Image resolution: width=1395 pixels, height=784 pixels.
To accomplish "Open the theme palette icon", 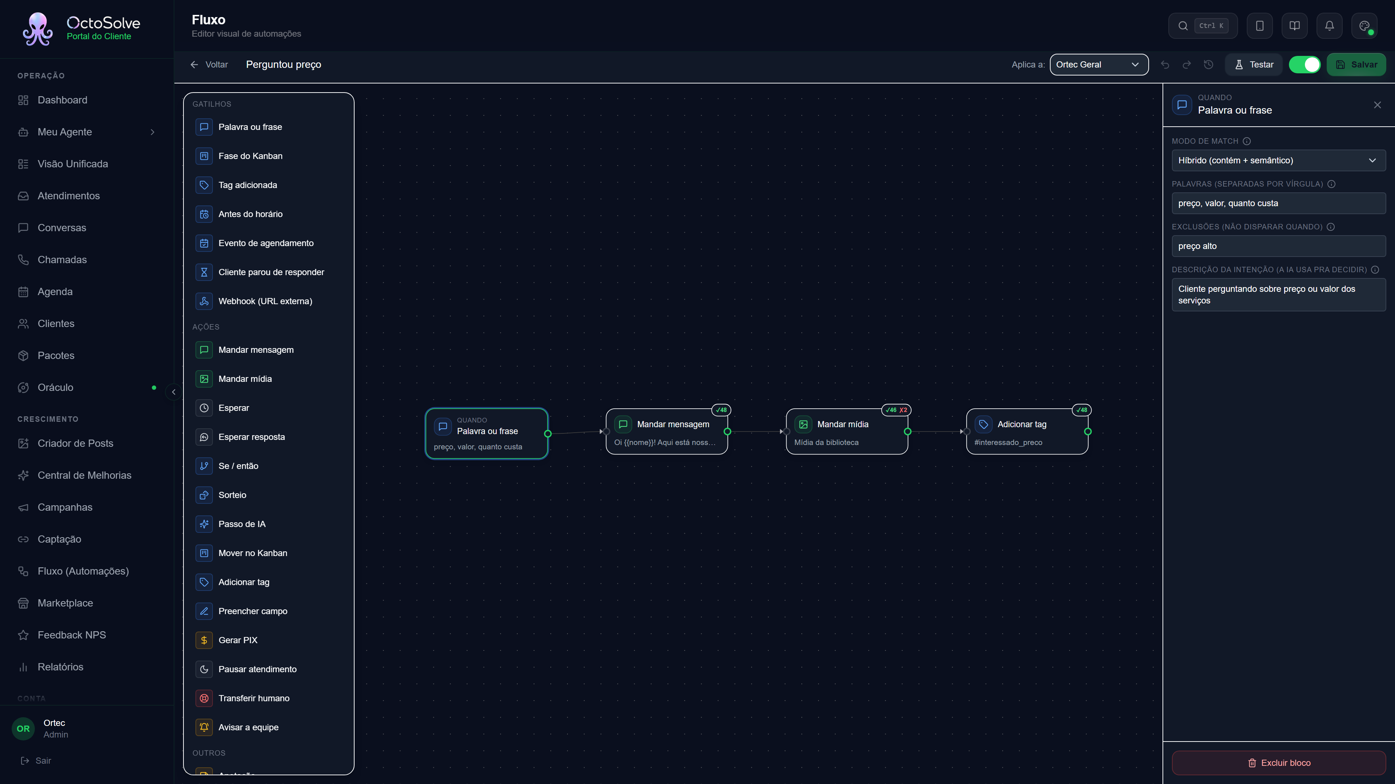I will pos(1364,26).
